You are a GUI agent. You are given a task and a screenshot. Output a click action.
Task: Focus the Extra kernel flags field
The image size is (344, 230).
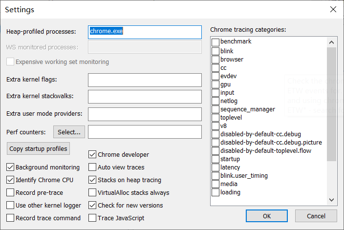tap(145, 80)
